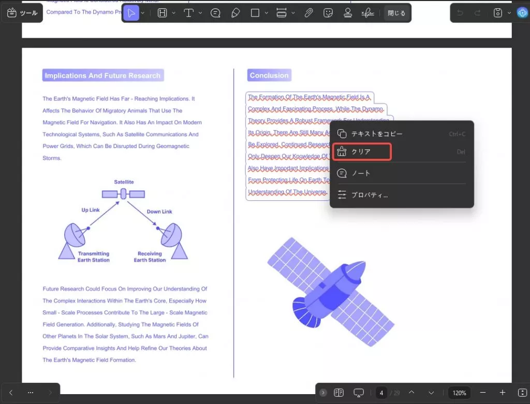
Task: Choose ノート from the context menu
Action: tap(402, 173)
